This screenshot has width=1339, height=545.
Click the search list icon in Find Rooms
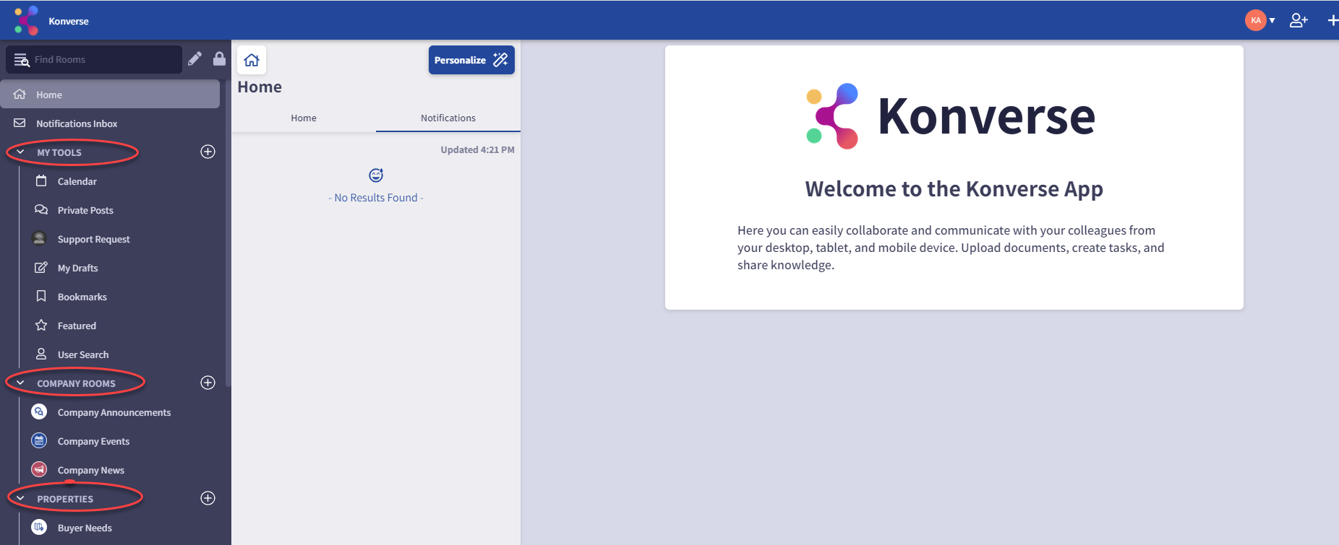point(22,60)
